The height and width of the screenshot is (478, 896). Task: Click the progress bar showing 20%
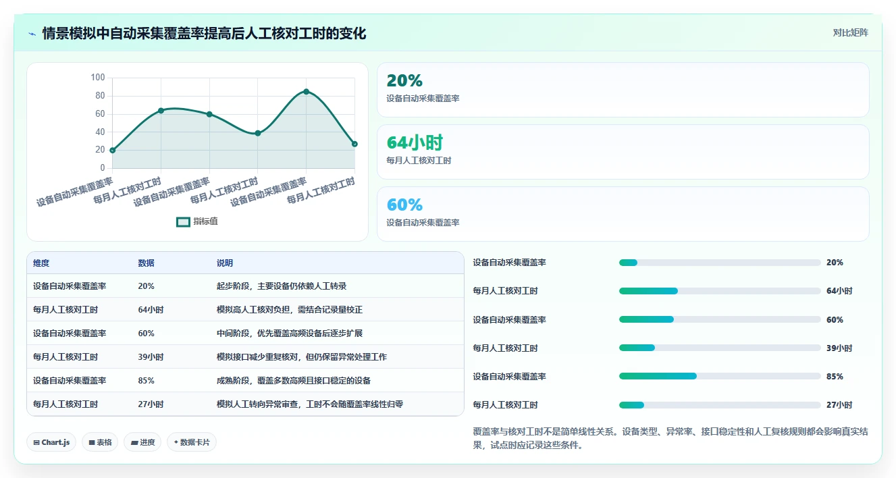click(720, 263)
